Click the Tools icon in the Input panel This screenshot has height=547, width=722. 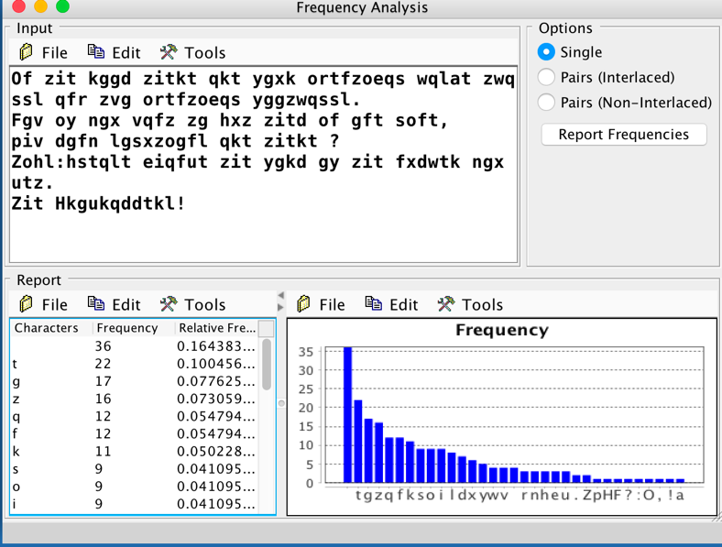click(168, 52)
